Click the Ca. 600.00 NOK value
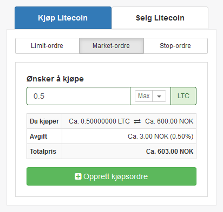223x212 pixels. pos(169,121)
